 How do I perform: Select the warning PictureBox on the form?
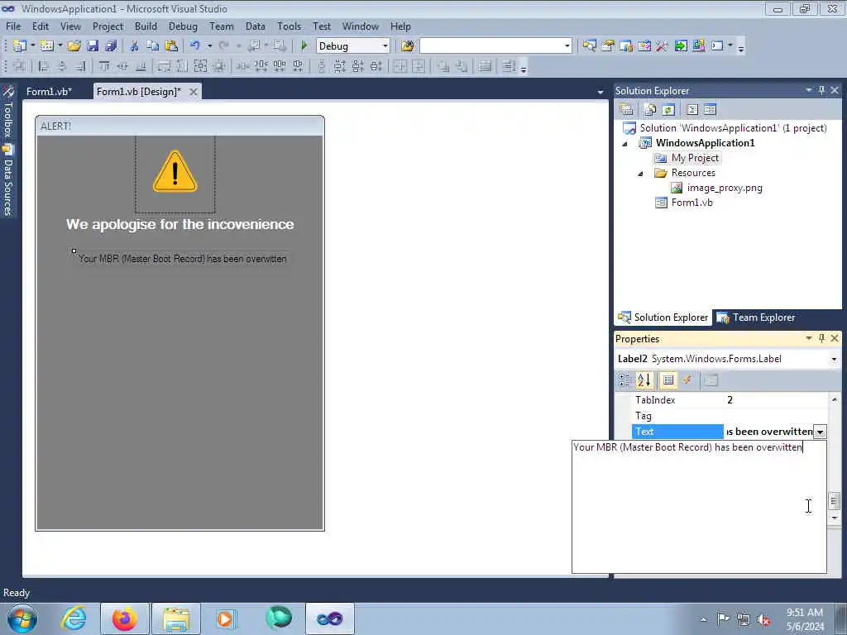tap(175, 174)
